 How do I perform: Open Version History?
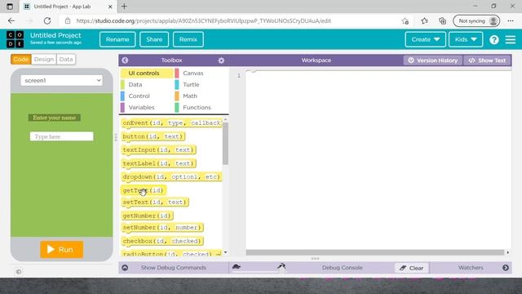point(433,60)
